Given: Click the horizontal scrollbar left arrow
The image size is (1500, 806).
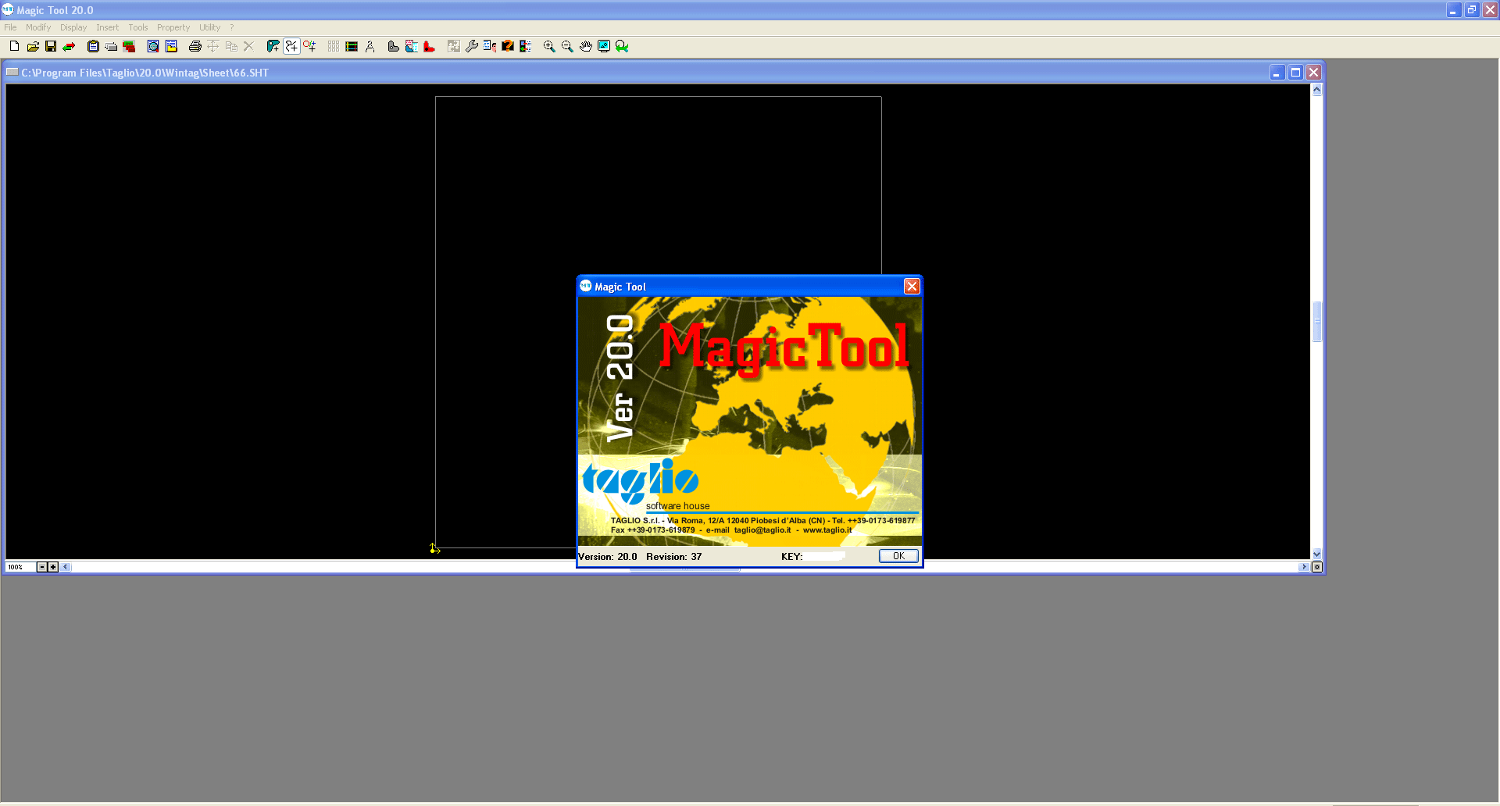Looking at the screenshot, I should [x=66, y=567].
